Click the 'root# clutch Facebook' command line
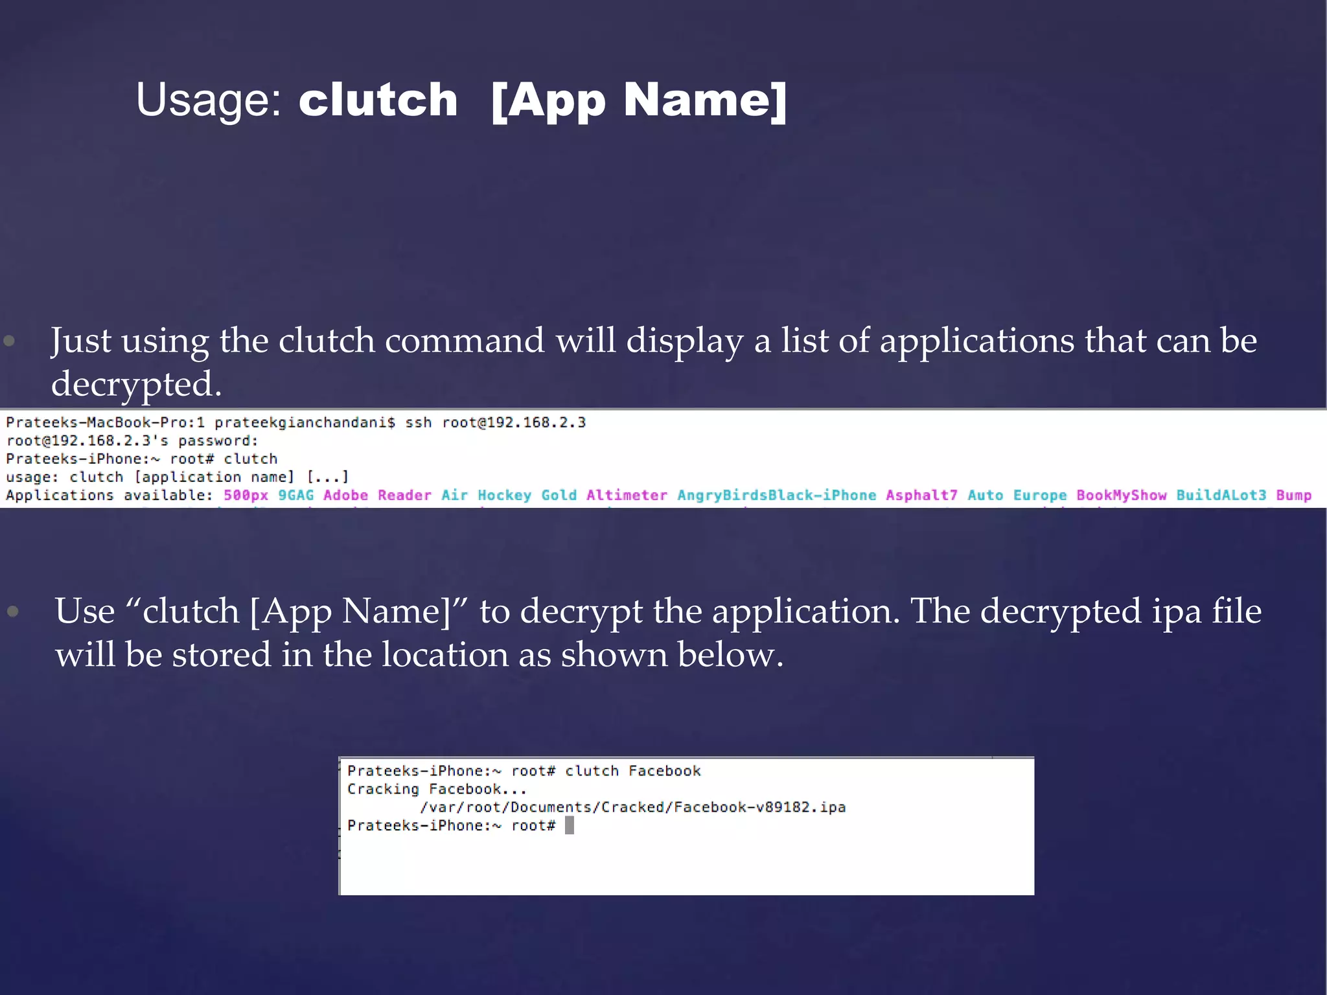This screenshot has height=995, width=1327. 524,771
